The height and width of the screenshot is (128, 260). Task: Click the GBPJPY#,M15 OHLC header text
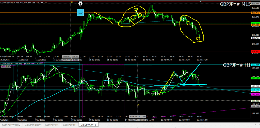point(25,3)
